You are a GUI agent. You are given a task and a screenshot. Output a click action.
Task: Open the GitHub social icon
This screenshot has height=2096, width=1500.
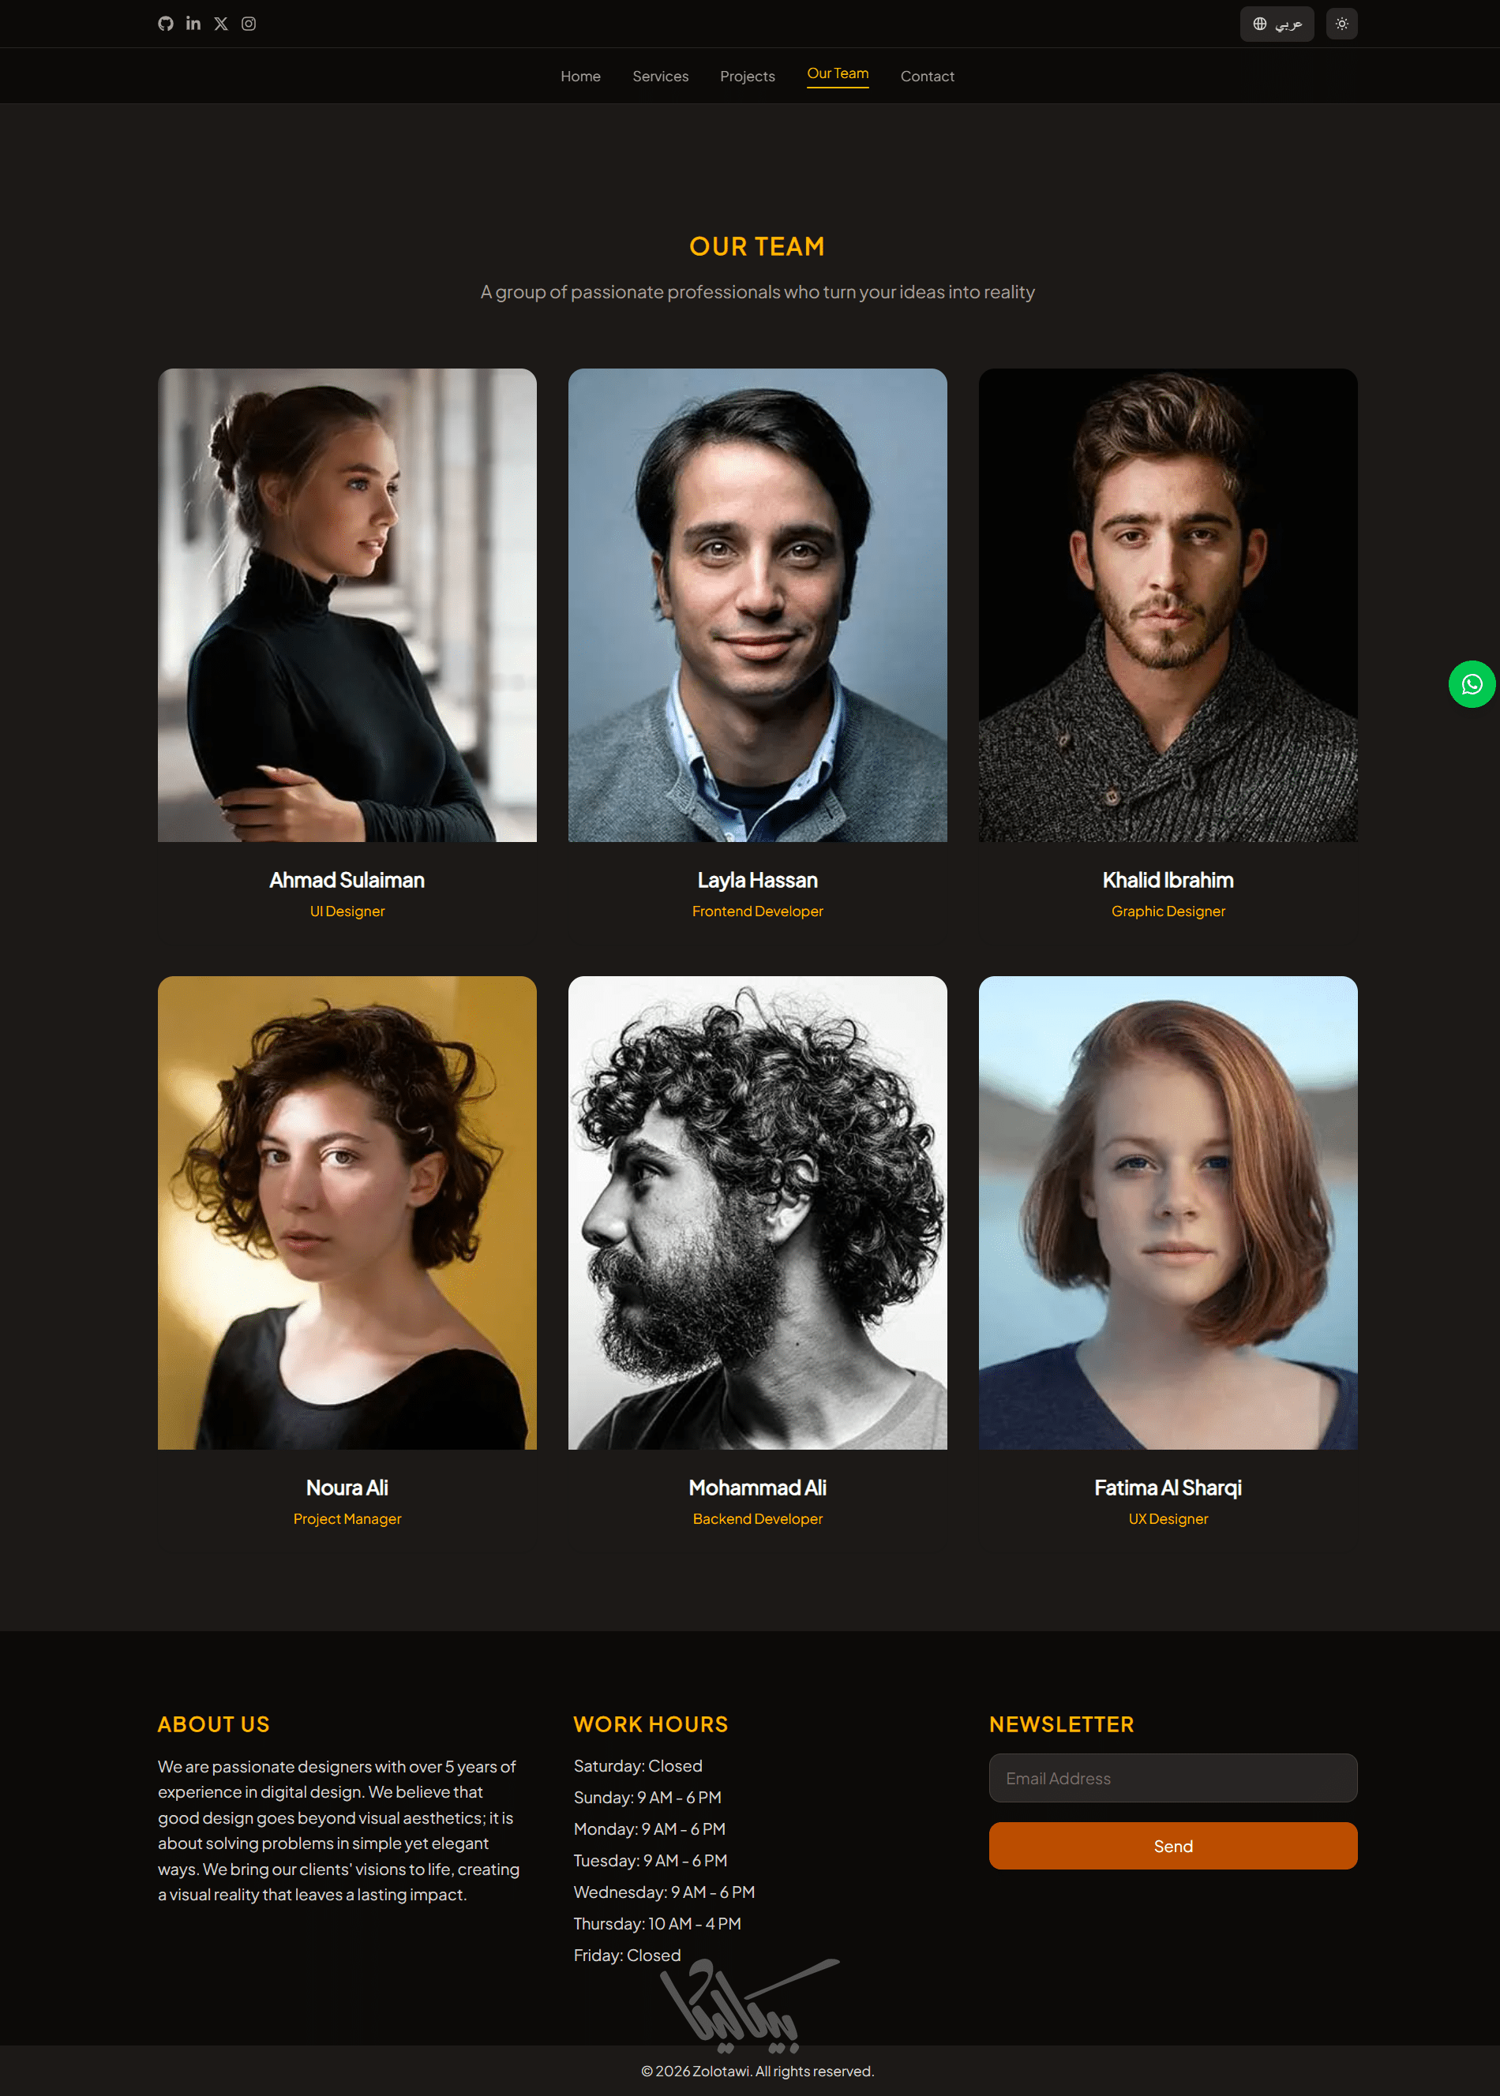click(x=165, y=23)
